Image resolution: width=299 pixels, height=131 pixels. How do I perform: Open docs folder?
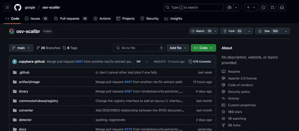coord(22,129)
